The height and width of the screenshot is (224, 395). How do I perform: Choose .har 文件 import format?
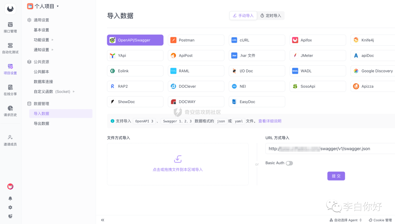click(257, 56)
